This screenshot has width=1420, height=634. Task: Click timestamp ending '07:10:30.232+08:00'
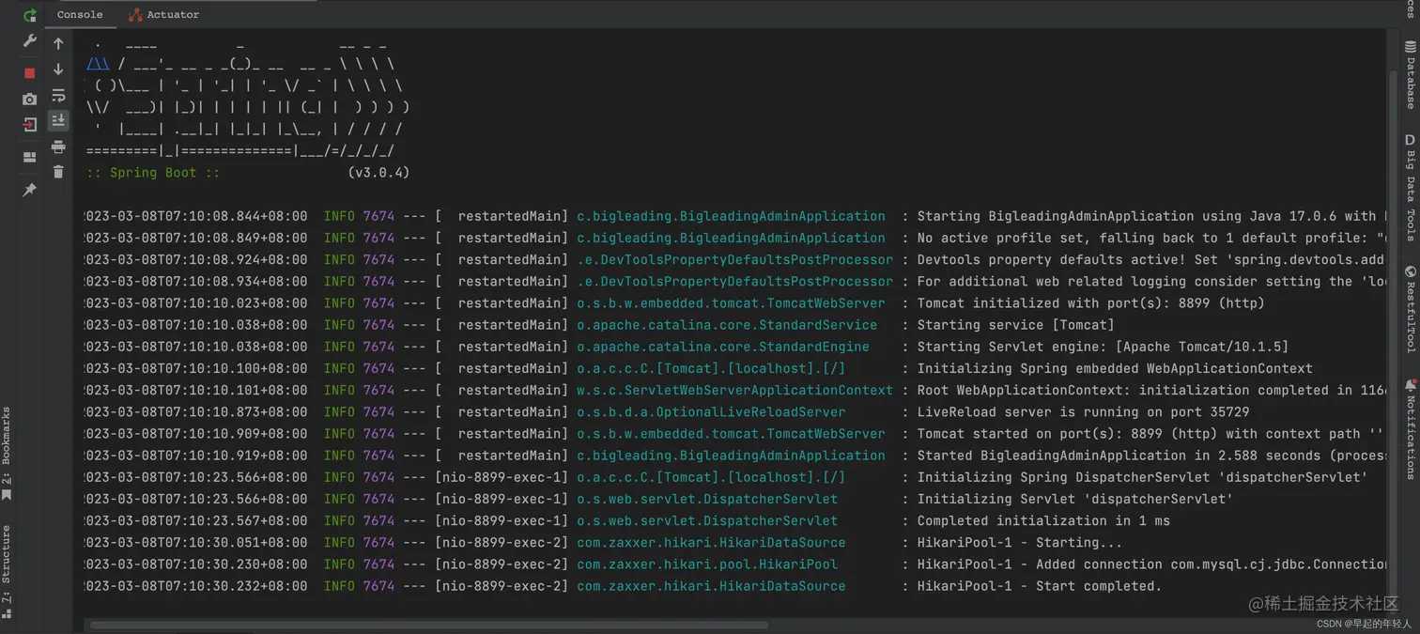[x=196, y=585]
